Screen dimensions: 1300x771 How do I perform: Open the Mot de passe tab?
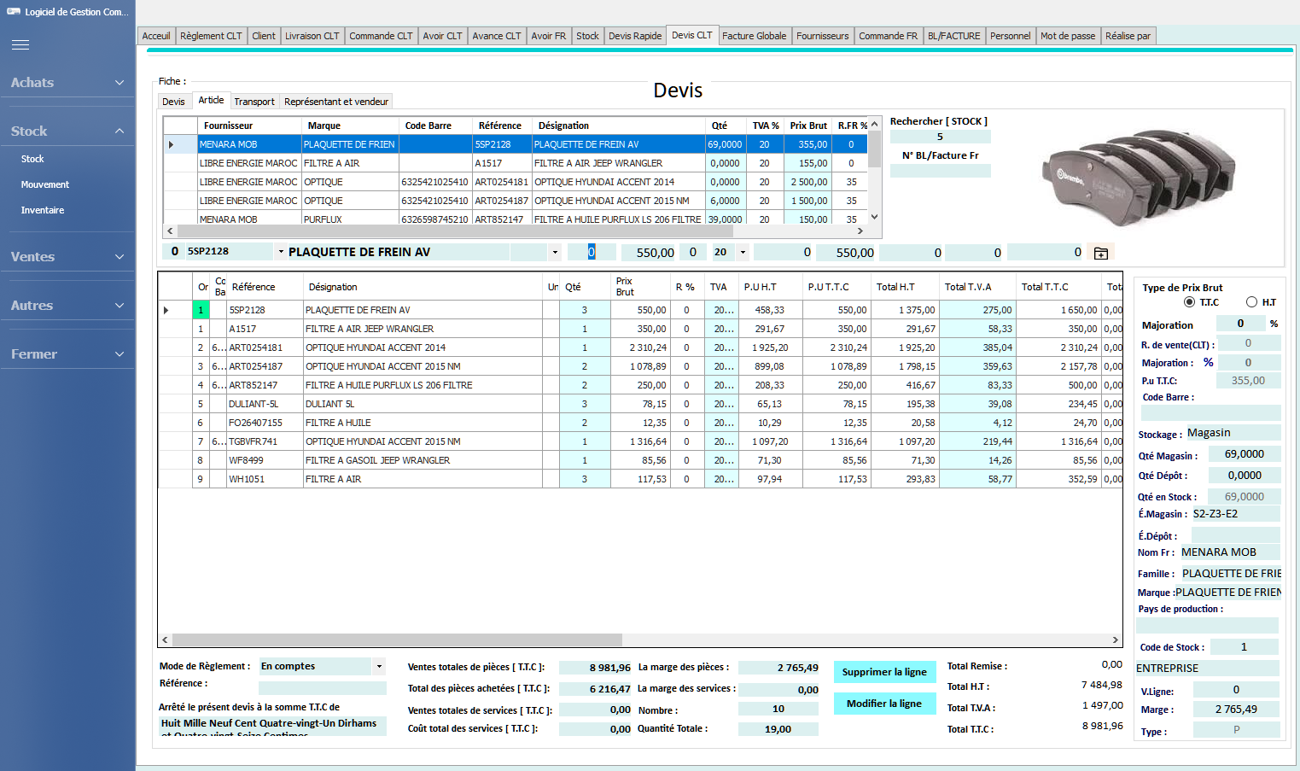(1068, 36)
